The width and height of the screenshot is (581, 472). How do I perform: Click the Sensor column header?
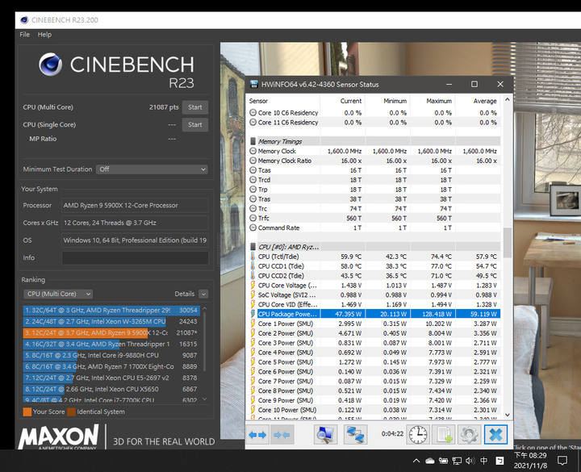pyautogui.click(x=283, y=101)
